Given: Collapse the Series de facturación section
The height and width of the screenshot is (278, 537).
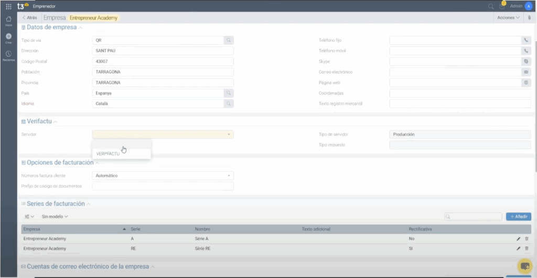Looking at the screenshot, I should (x=89, y=204).
